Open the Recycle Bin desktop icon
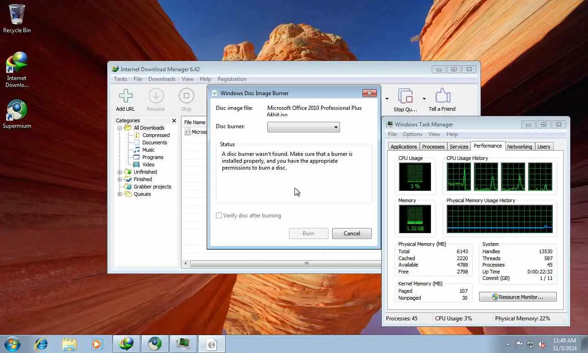This screenshot has height=353, width=588. pos(17,14)
